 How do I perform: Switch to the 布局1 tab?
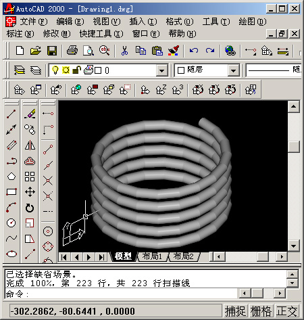click(x=152, y=256)
